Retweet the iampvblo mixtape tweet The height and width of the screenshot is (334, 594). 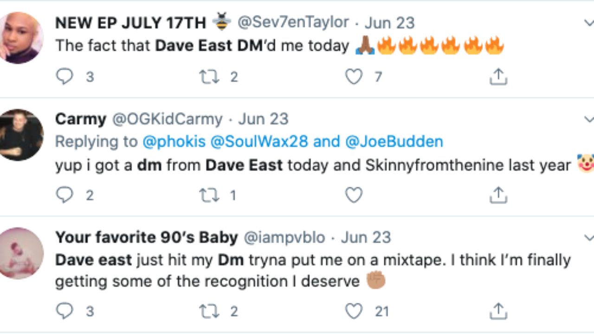(209, 311)
